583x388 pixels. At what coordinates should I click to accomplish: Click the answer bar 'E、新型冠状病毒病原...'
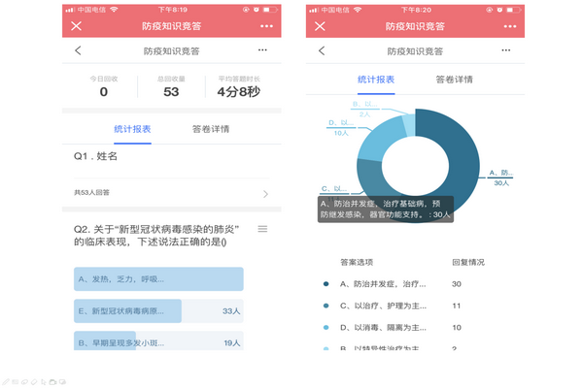click(x=128, y=310)
